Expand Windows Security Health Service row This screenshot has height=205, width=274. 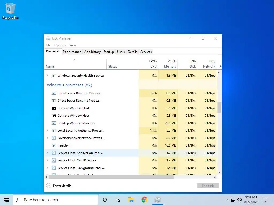47,76
